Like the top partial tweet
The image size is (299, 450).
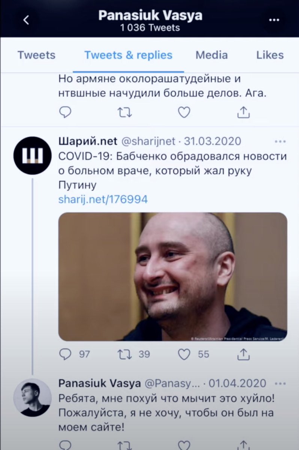(x=184, y=112)
